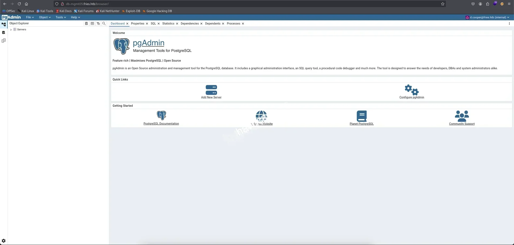This screenshot has width=514, height=245.
Task: Click the three-dot menu at the panel's right
Action: click(509, 24)
